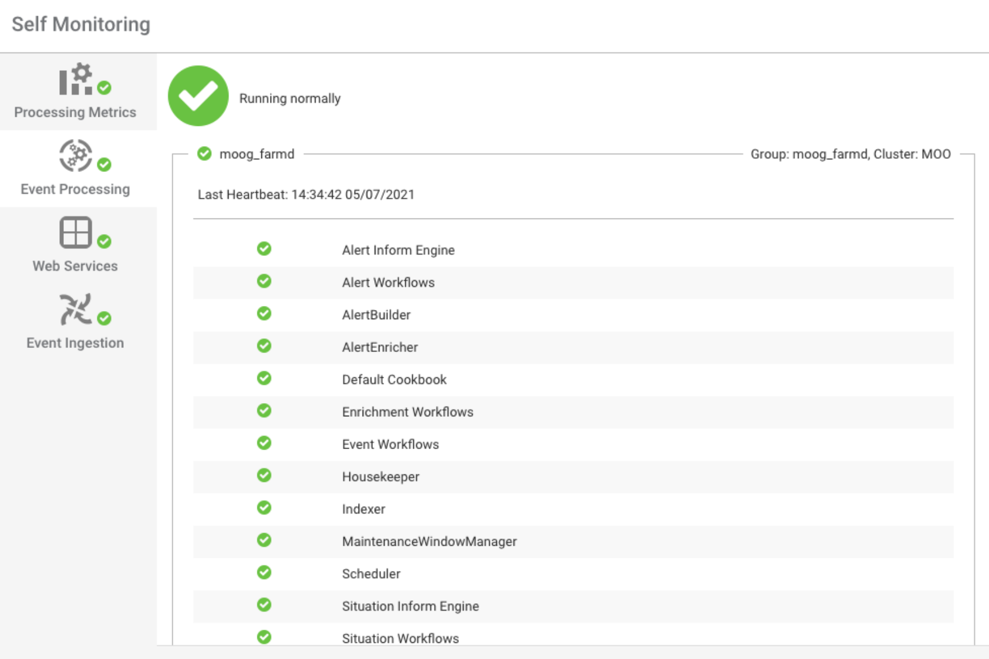The height and width of the screenshot is (659, 989).
Task: Select the Default Cookbook row text
Action: click(x=394, y=380)
